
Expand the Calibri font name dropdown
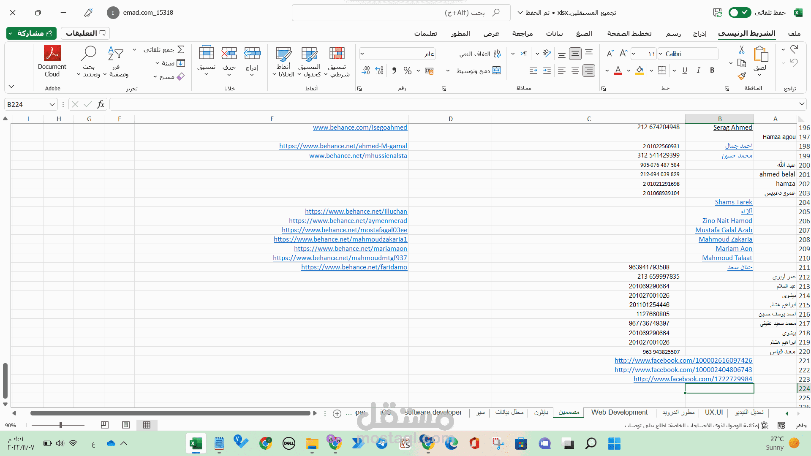661,54
